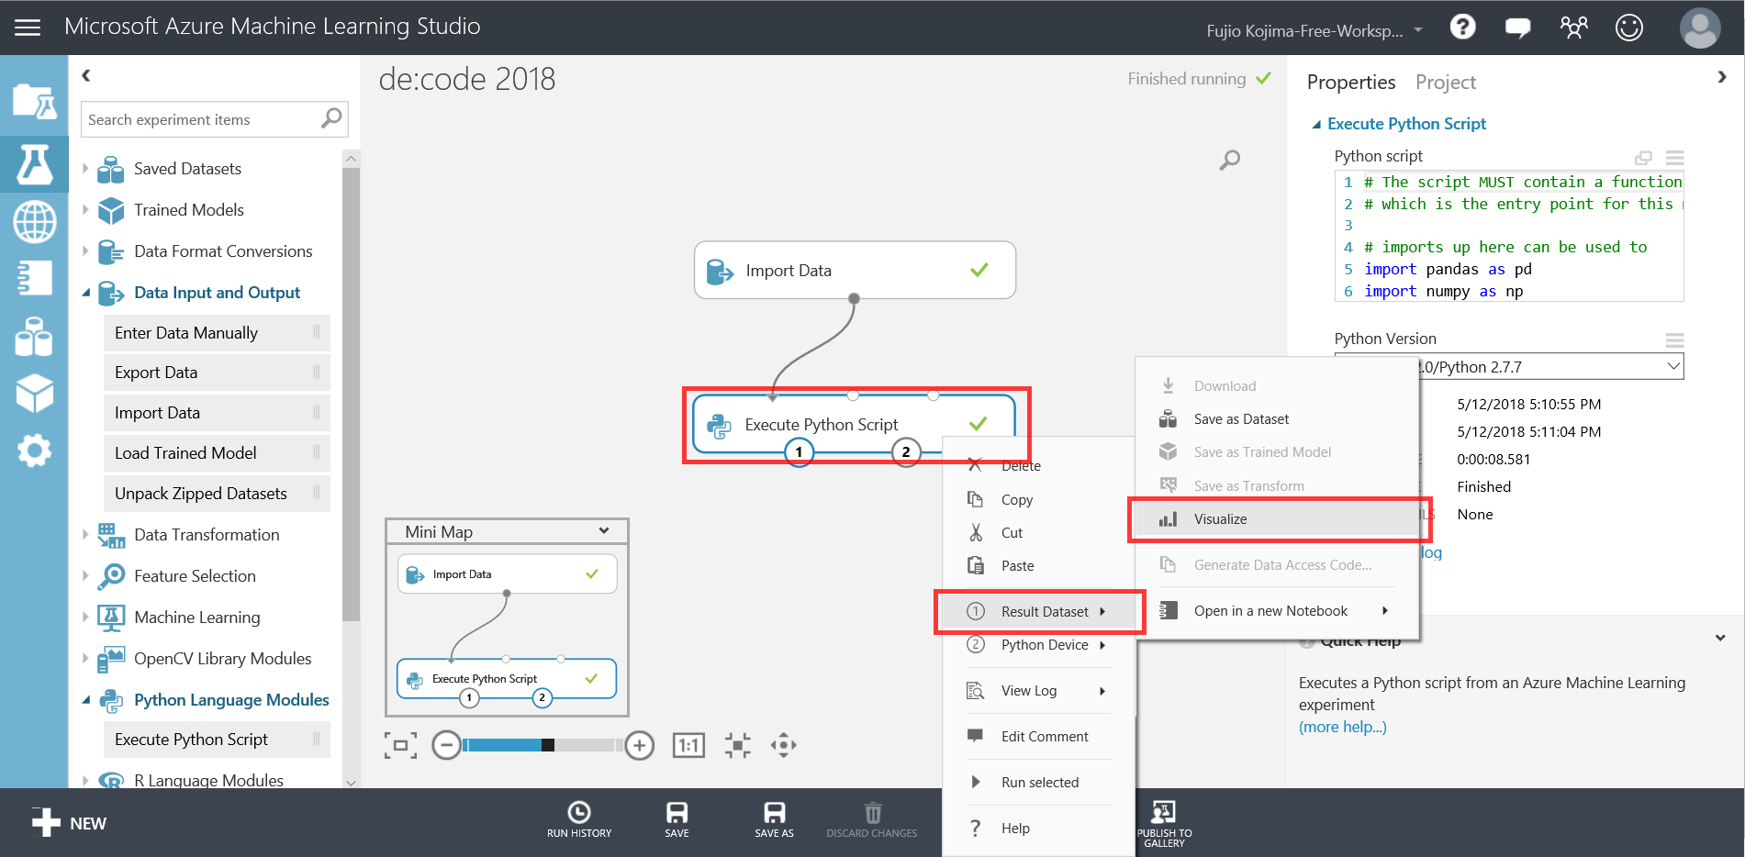Choose Open in a new Notebook
This screenshot has height=857, width=1745.
(x=1276, y=611)
